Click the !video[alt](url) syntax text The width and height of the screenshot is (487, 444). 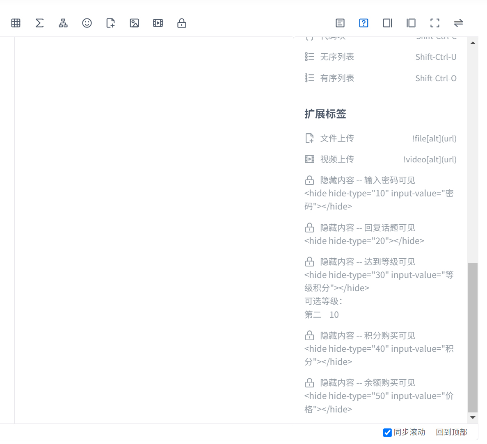[x=430, y=159]
